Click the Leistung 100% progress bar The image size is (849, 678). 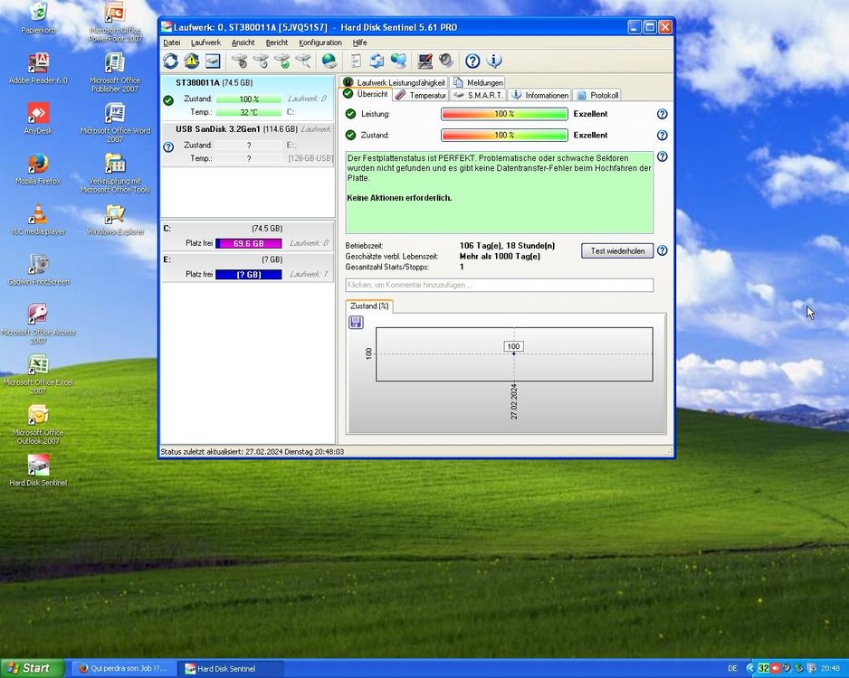[x=504, y=114]
